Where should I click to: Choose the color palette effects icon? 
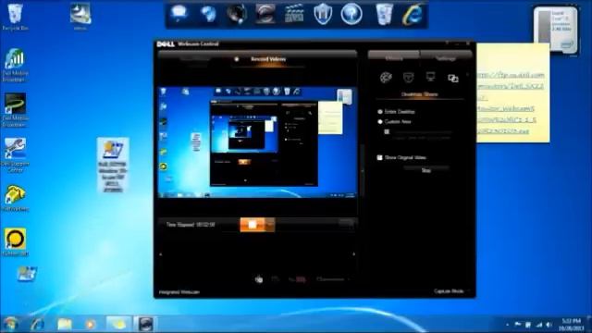click(386, 78)
